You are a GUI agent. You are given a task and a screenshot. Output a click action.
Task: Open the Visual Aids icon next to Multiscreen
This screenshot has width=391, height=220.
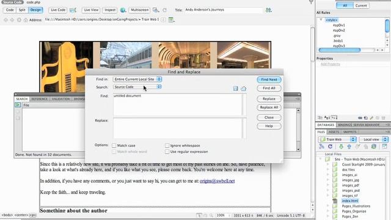(x=156, y=10)
